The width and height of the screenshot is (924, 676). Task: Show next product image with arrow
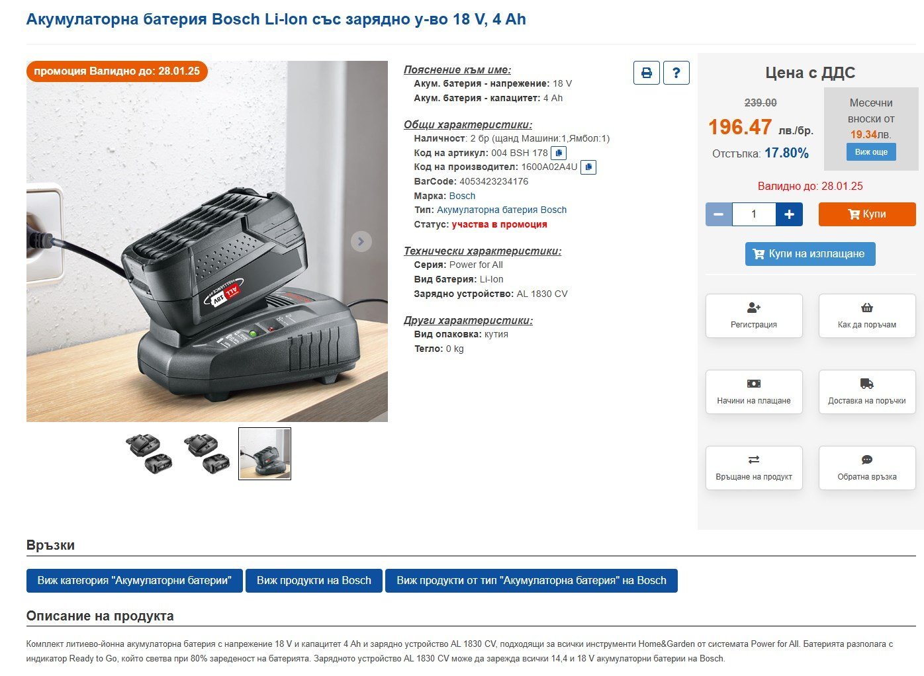click(x=361, y=241)
